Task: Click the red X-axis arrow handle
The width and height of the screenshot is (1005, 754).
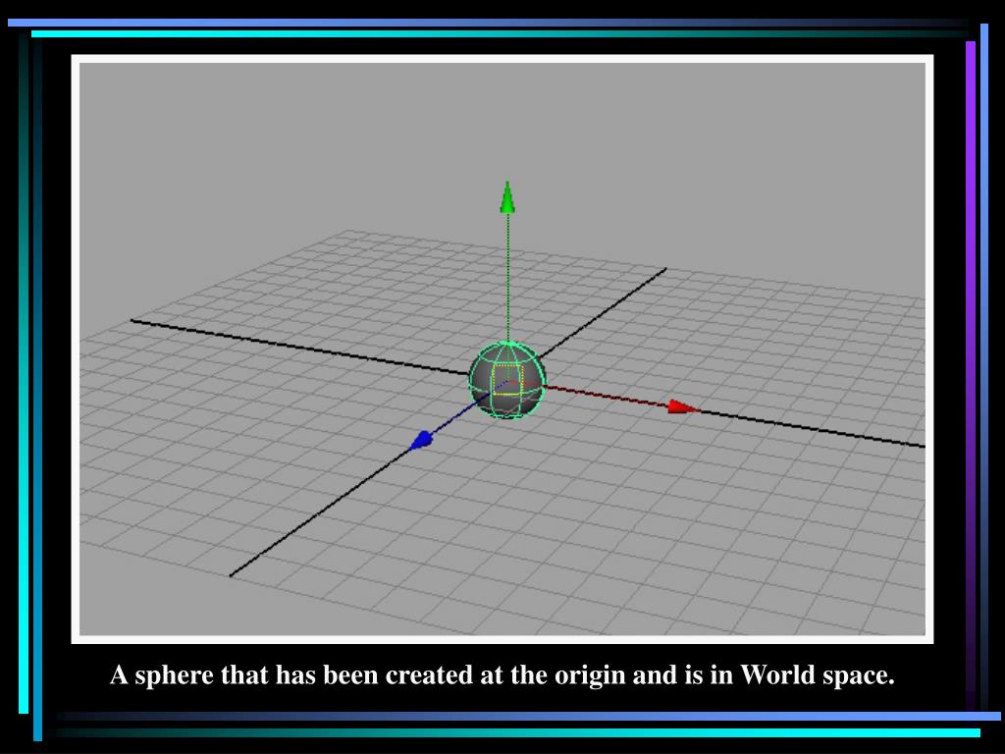Action: pyautogui.click(x=684, y=407)
